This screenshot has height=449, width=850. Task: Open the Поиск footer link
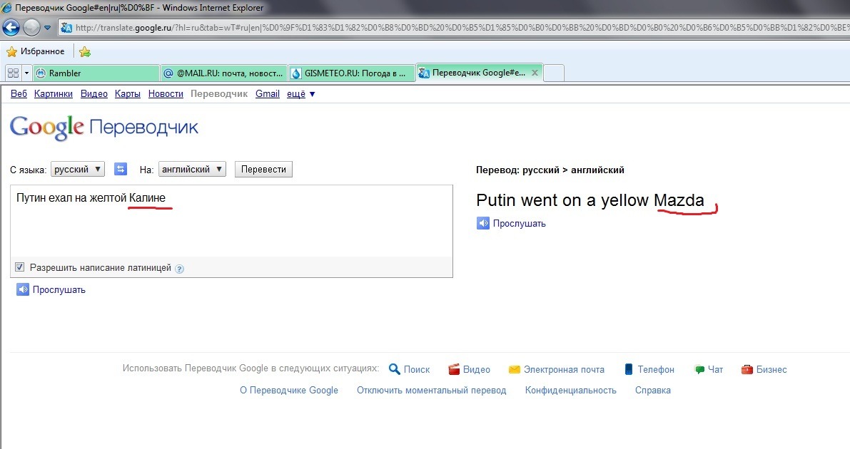pos(416,369)
